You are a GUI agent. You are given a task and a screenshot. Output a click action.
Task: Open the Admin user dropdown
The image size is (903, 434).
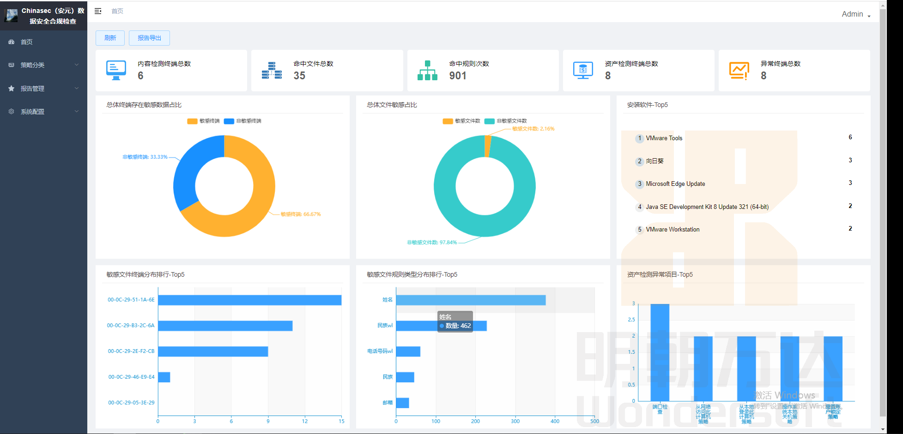coord(855,14)
